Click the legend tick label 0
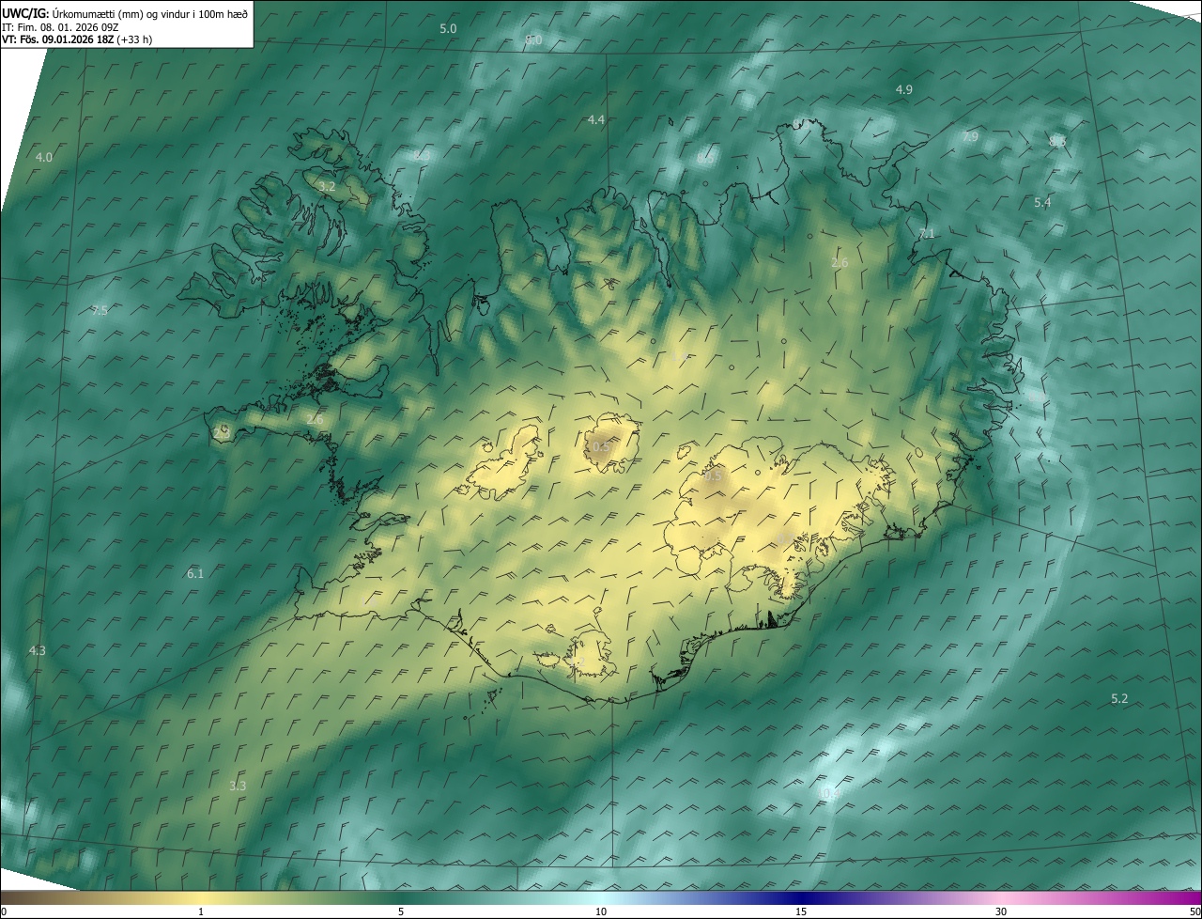1202x919 pixels. [x=4, y=912]
